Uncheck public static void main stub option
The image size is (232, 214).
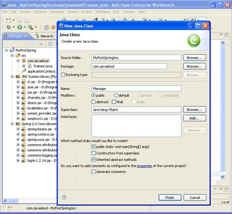coord(93,147)
